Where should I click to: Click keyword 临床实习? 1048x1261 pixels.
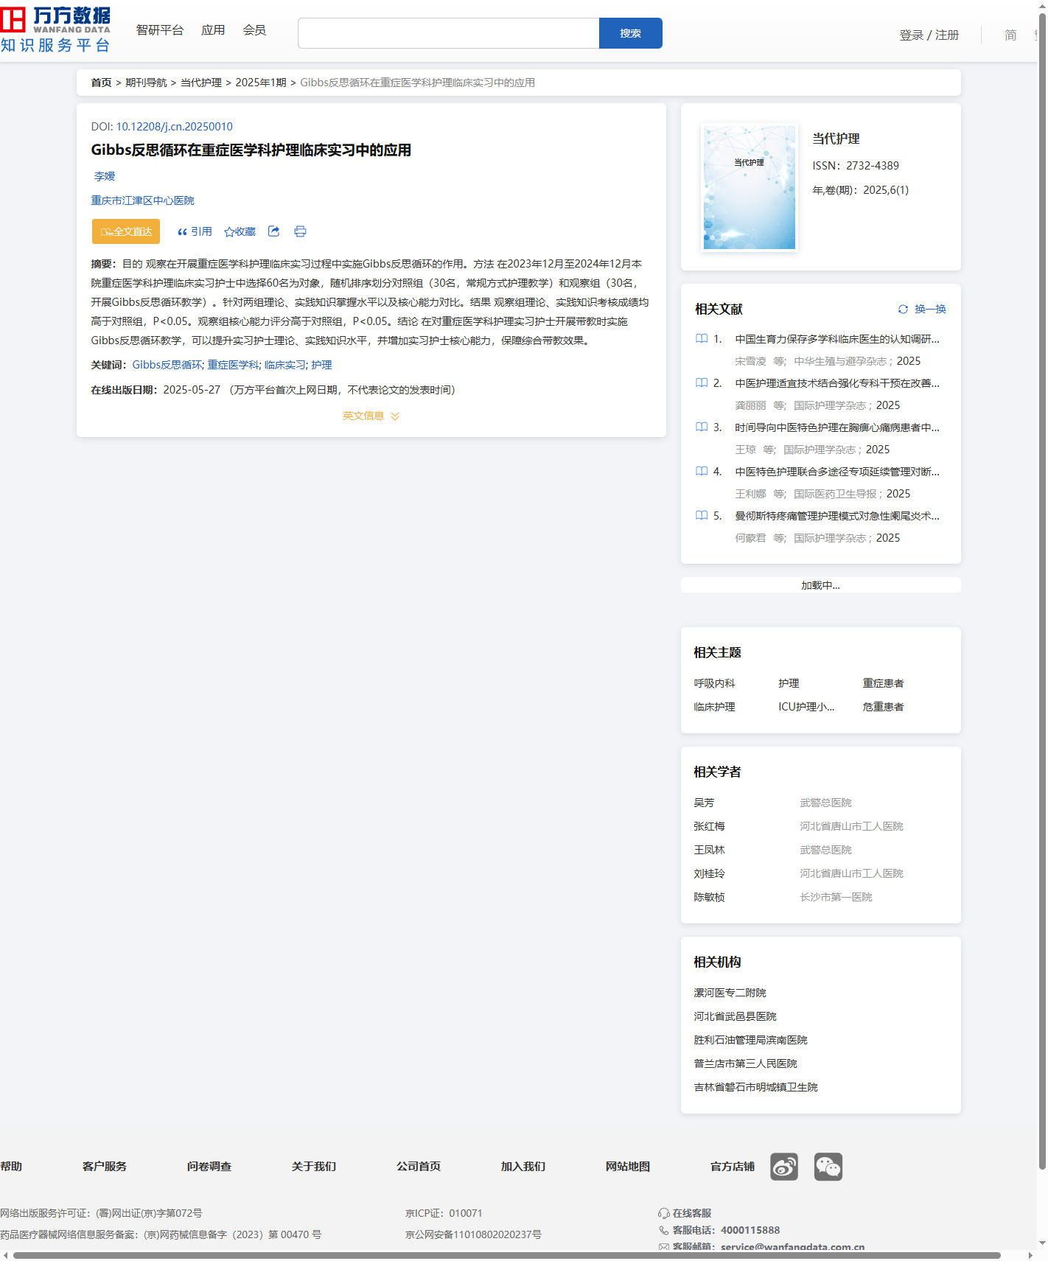tap(284, 365)
